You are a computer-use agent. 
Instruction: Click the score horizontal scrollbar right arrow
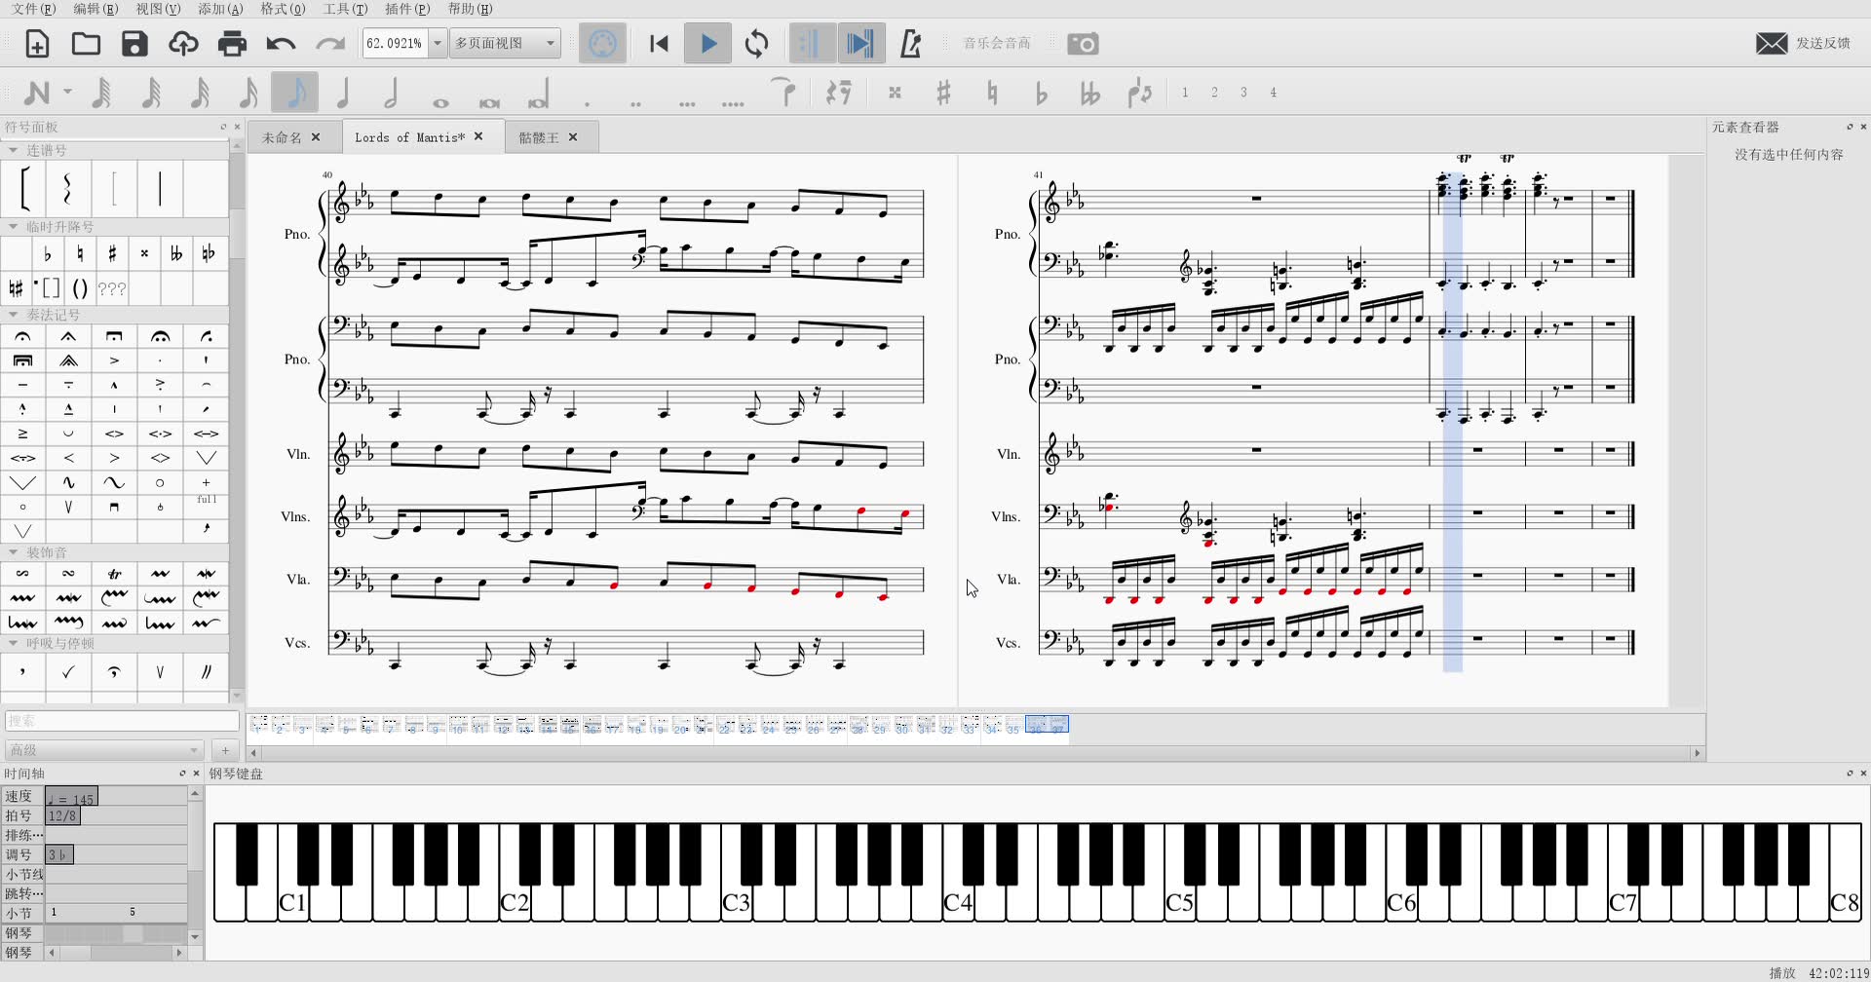pos(1698,753)
